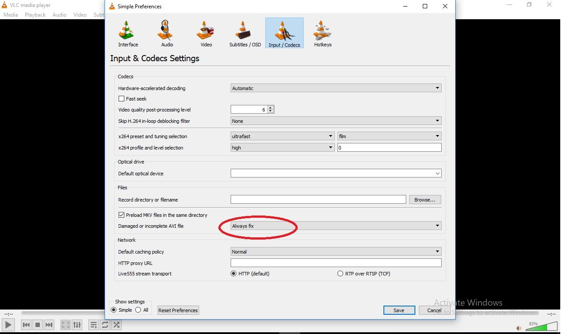Select RTP over RTSP (TCP) transport
562x334 pixels.
[x=340, y=274]
